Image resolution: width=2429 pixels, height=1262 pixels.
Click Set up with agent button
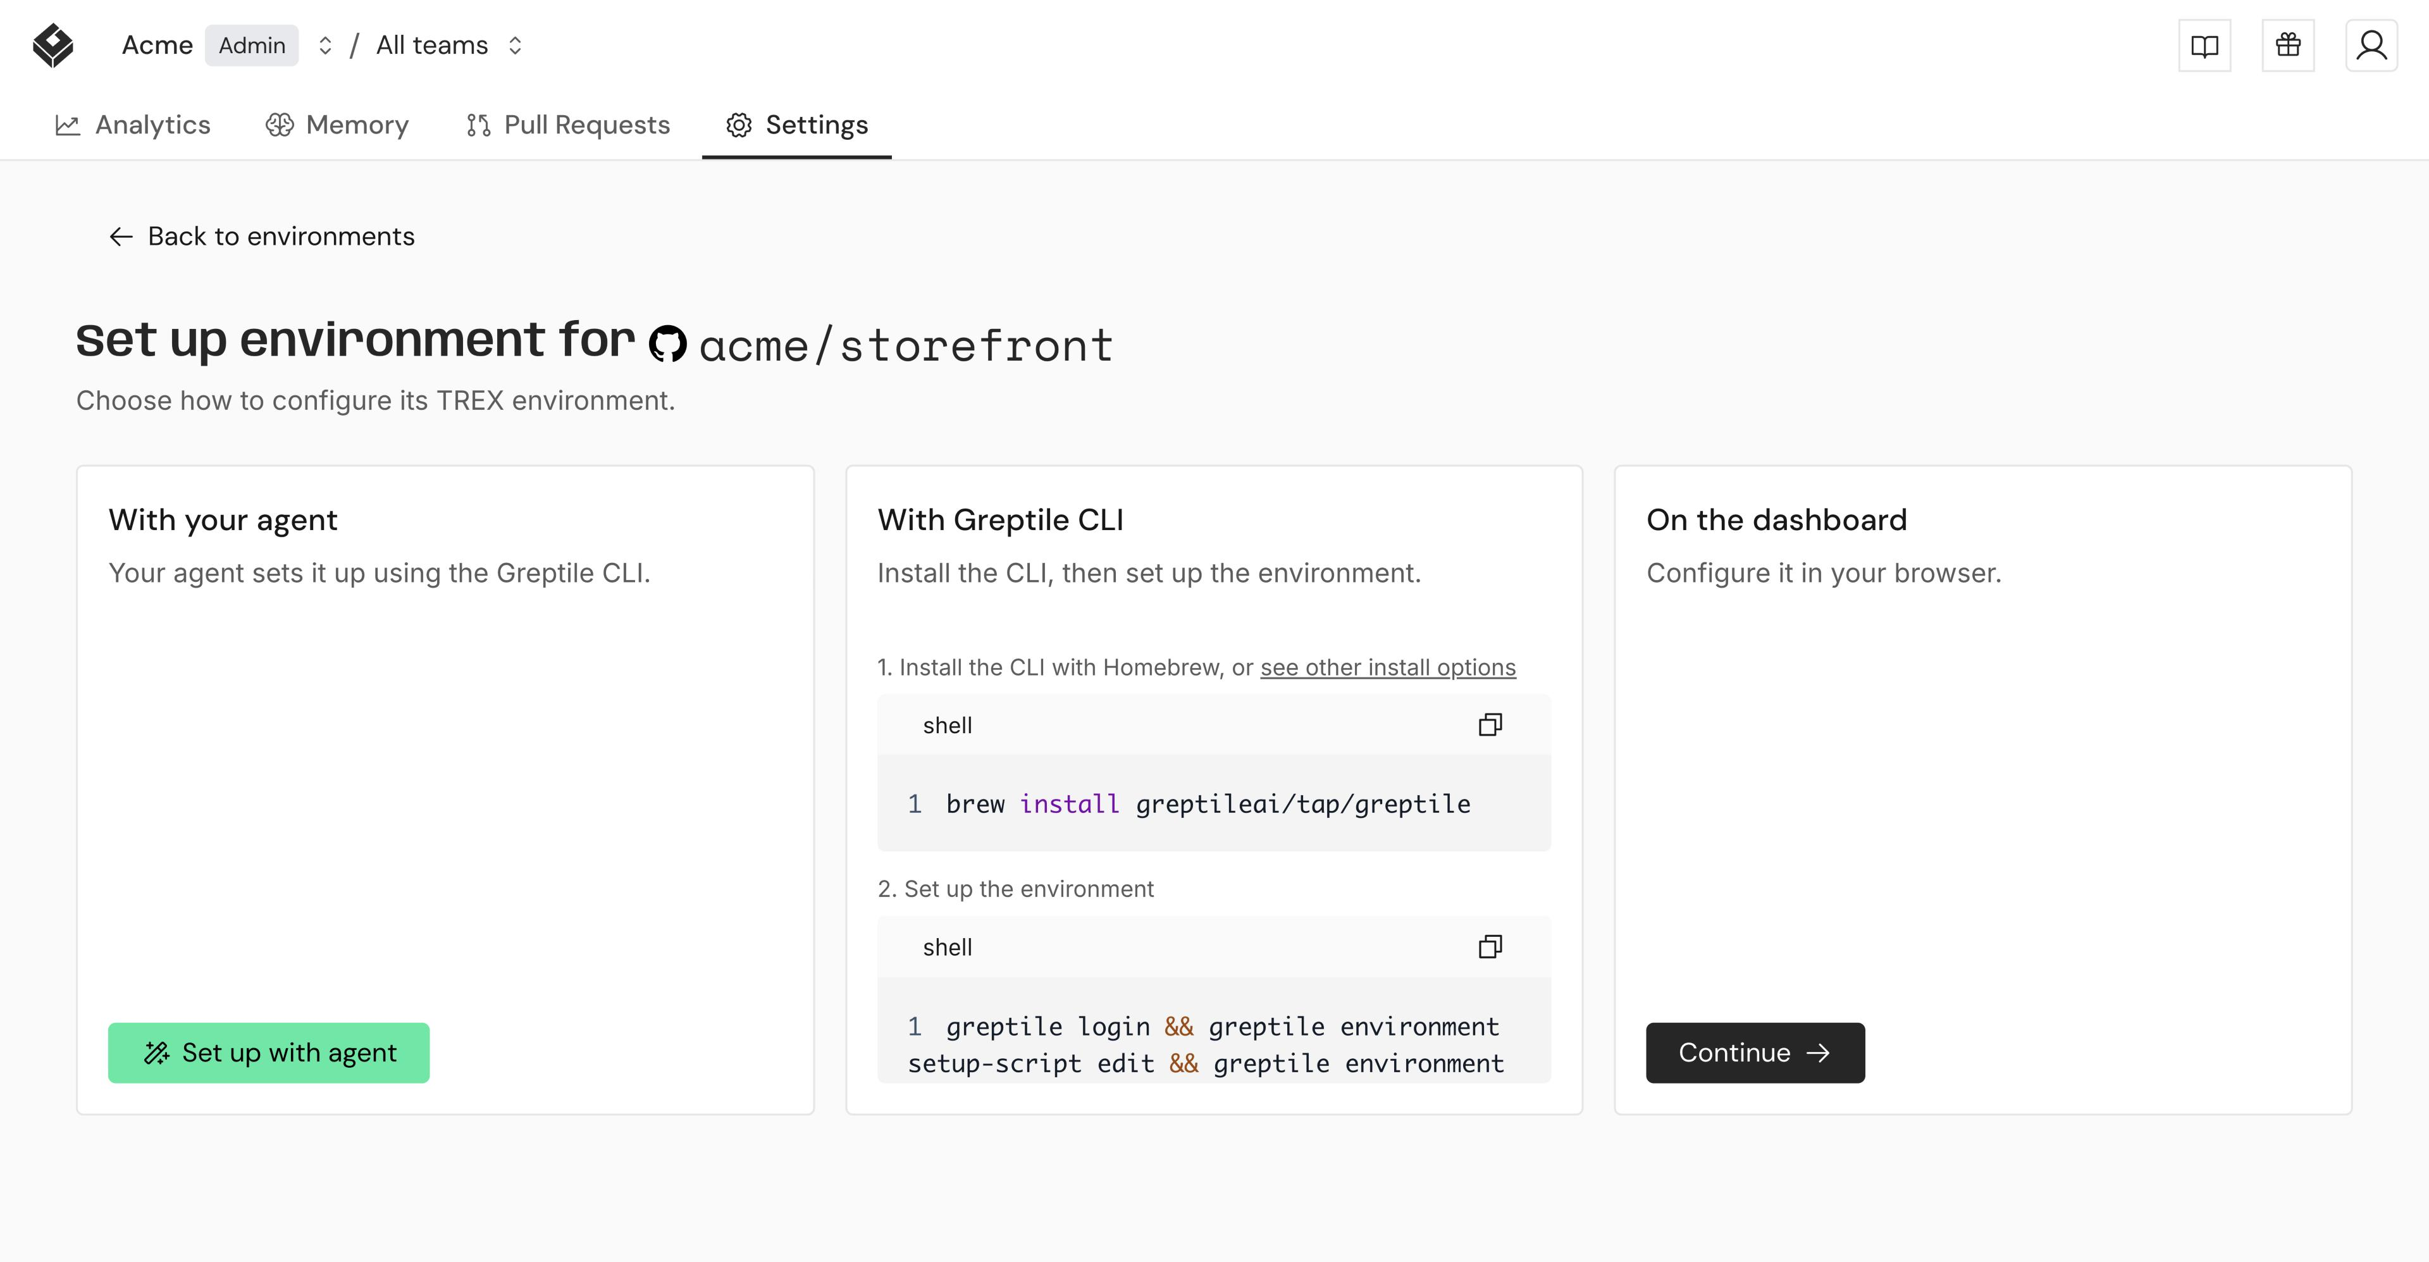[x=269, y=1053]
